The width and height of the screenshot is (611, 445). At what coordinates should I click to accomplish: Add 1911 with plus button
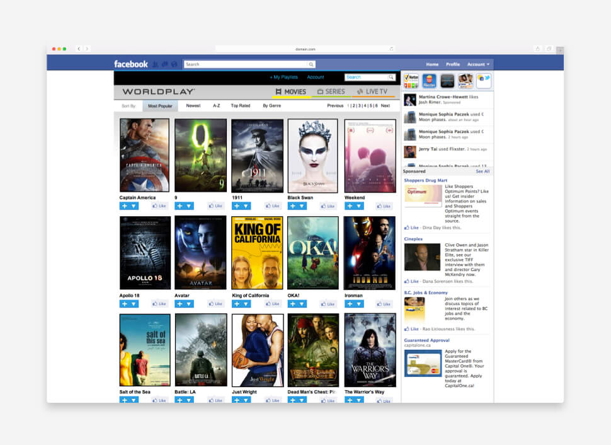tap(237, 206)
